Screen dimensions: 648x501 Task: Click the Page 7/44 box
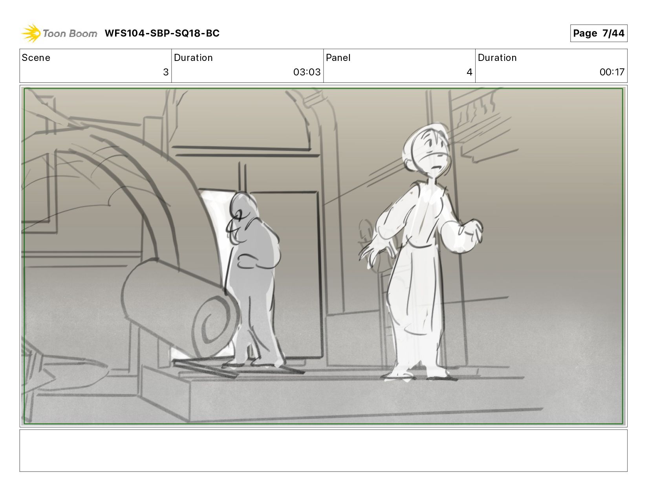coord(599,33)
